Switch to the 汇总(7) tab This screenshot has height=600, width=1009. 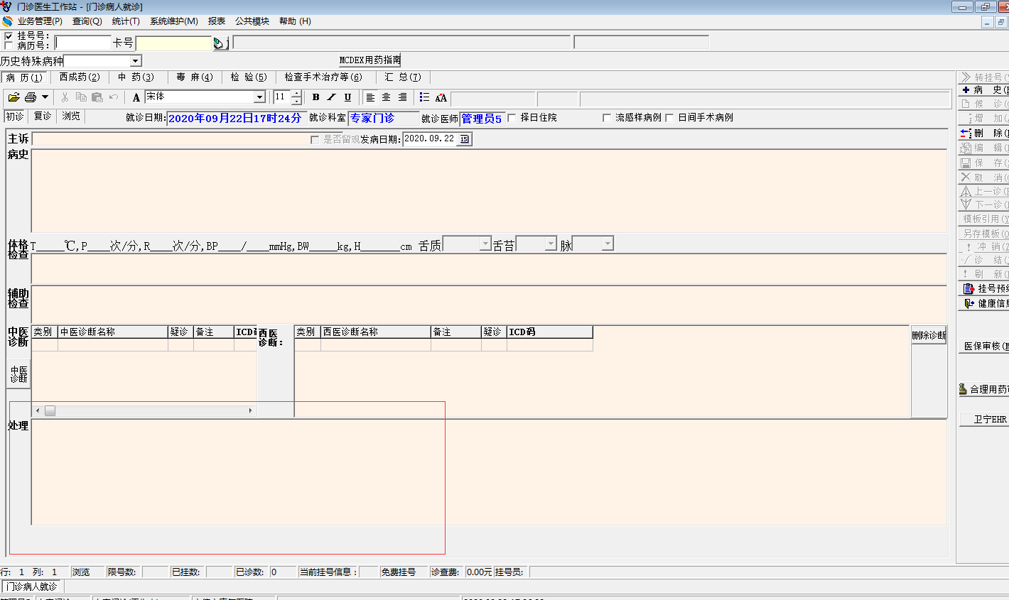[403, 77]
